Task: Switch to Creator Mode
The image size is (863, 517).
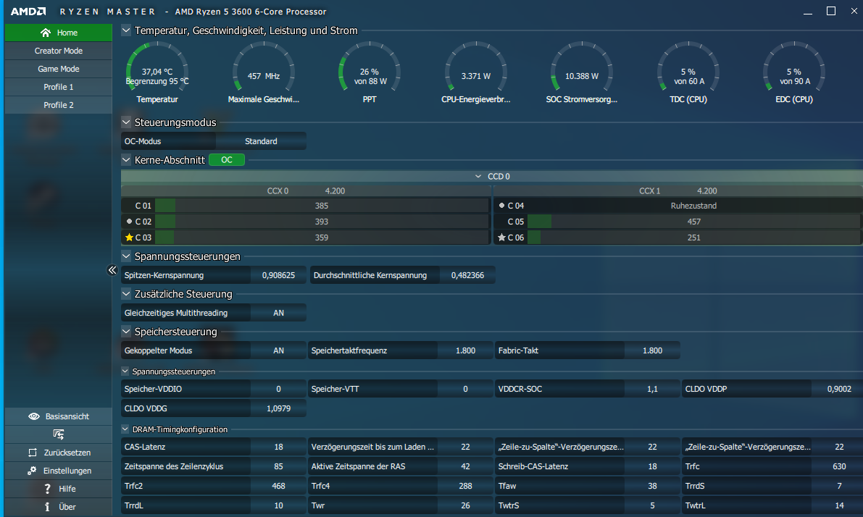Action: point(59,51)
